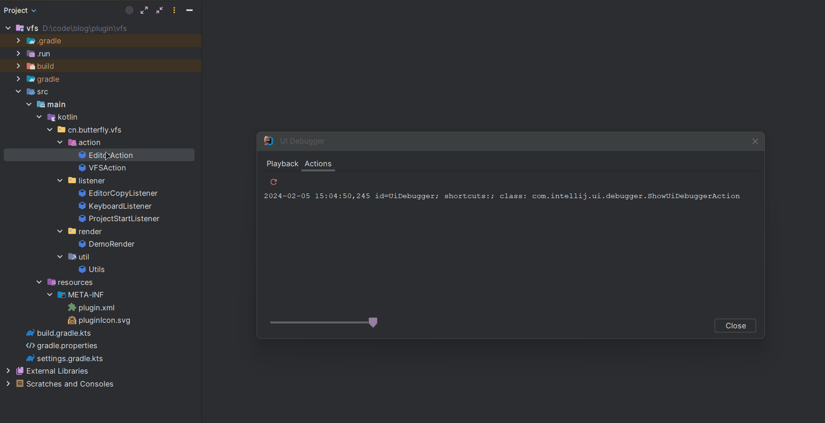The height and width of the screenshot is (423, 825).
Task: Click the vfs path D:\code\blog\plugin\vfs
Action: pyautogui.click(x=85, y=28)
